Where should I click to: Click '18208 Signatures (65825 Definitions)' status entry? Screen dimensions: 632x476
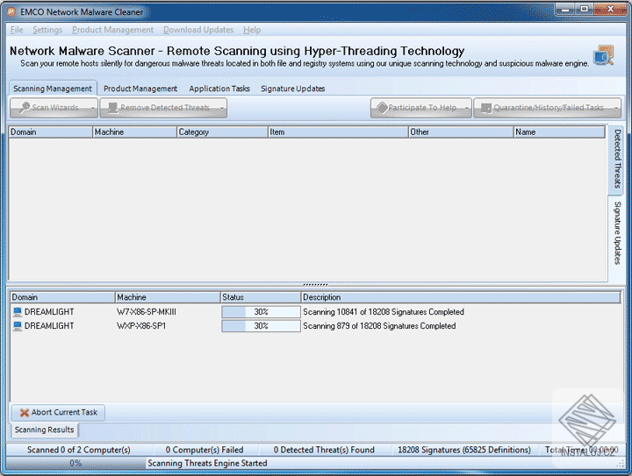(x=464, y=450)
